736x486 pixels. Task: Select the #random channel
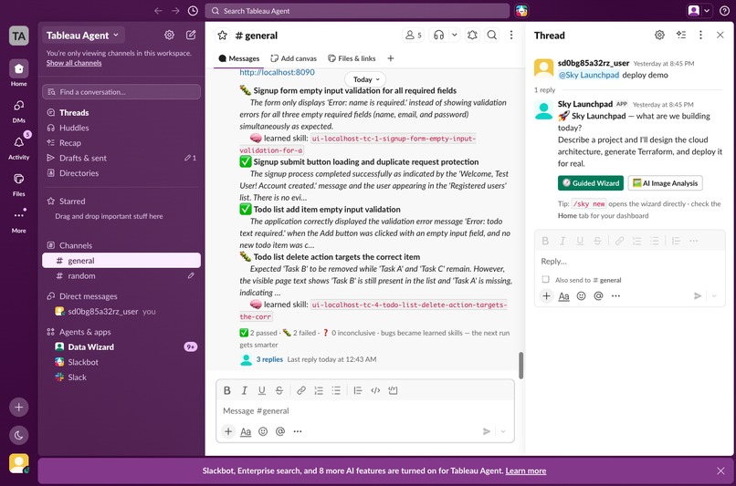[121, 276]
